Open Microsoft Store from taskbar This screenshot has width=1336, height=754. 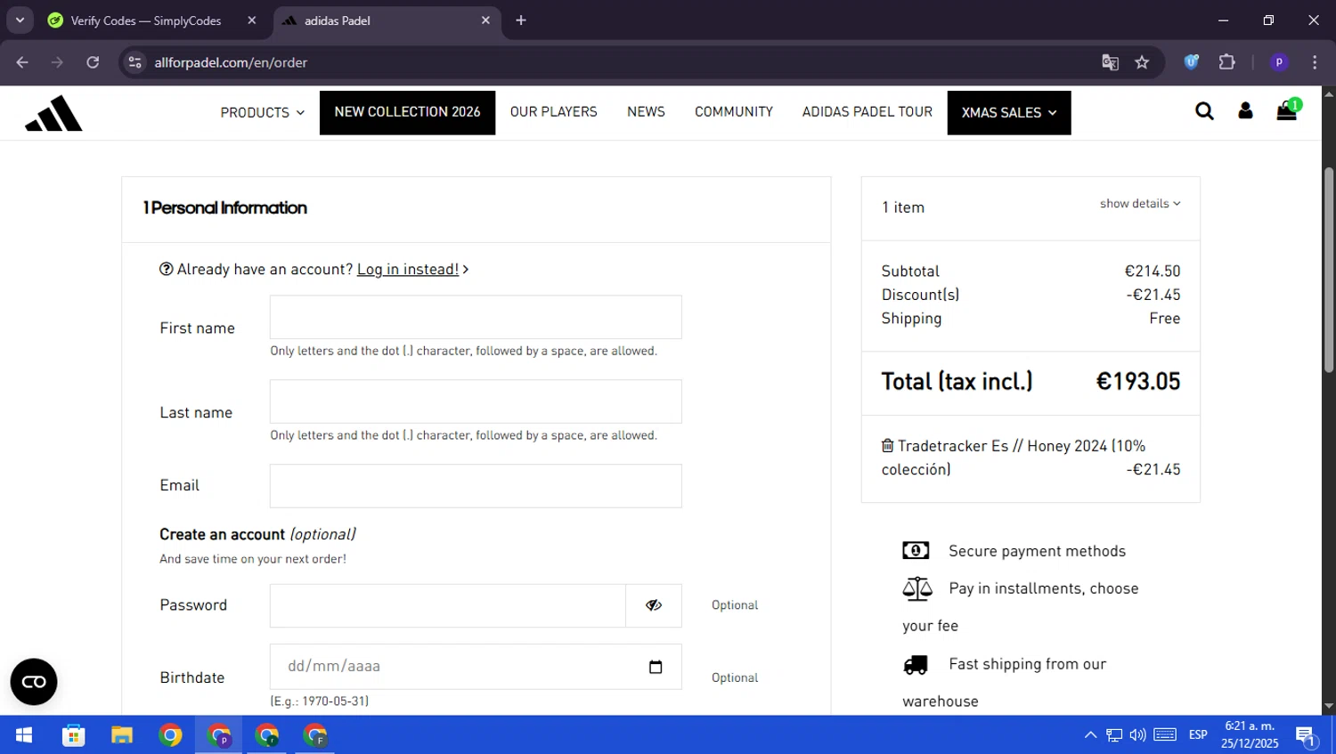73,735
